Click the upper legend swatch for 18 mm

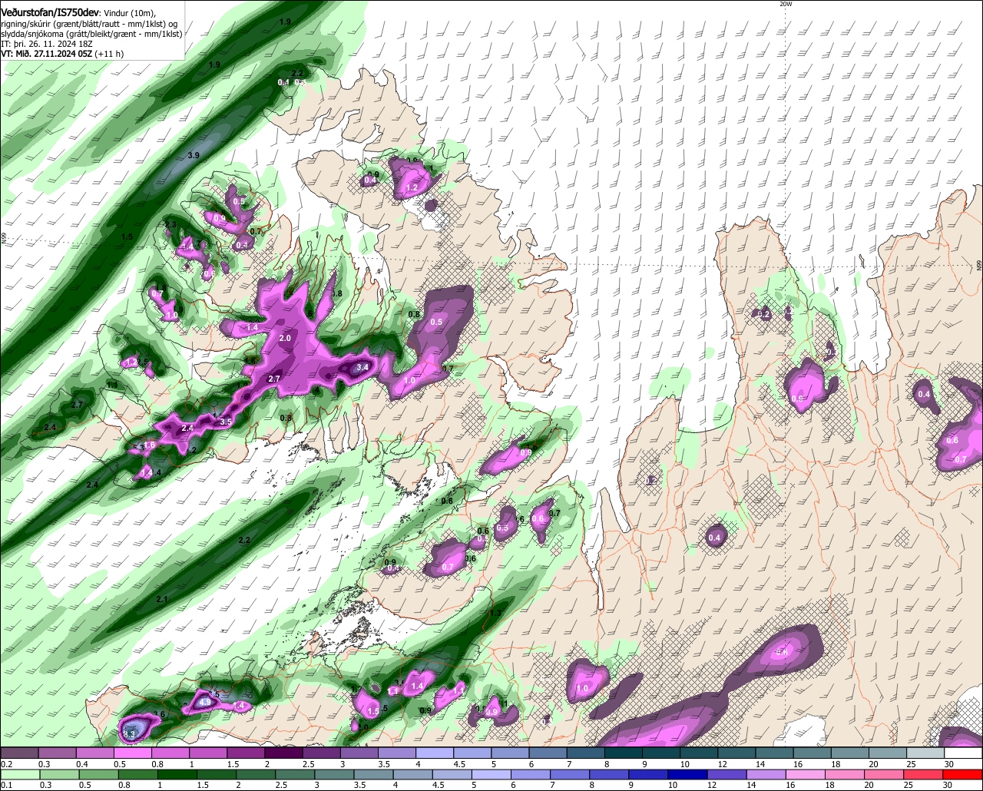pos(850,753)
